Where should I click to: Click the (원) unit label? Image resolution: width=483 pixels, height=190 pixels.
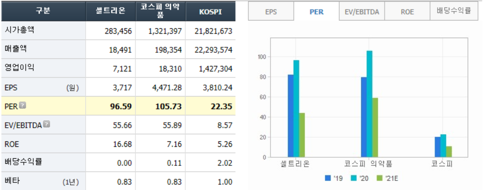point(73,88)
